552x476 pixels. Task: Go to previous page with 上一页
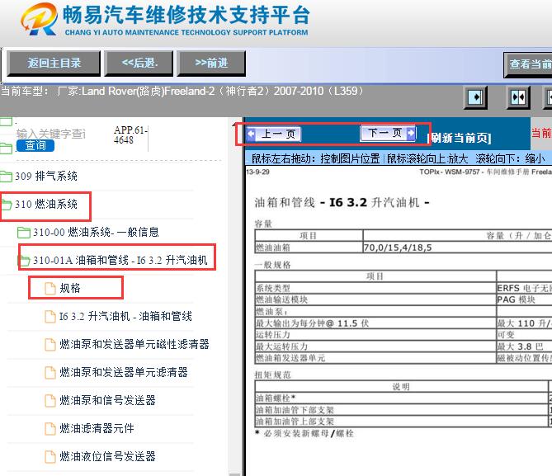274,134
